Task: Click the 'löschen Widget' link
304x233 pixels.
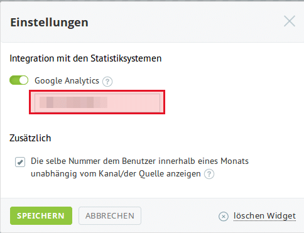Action: 264,216
